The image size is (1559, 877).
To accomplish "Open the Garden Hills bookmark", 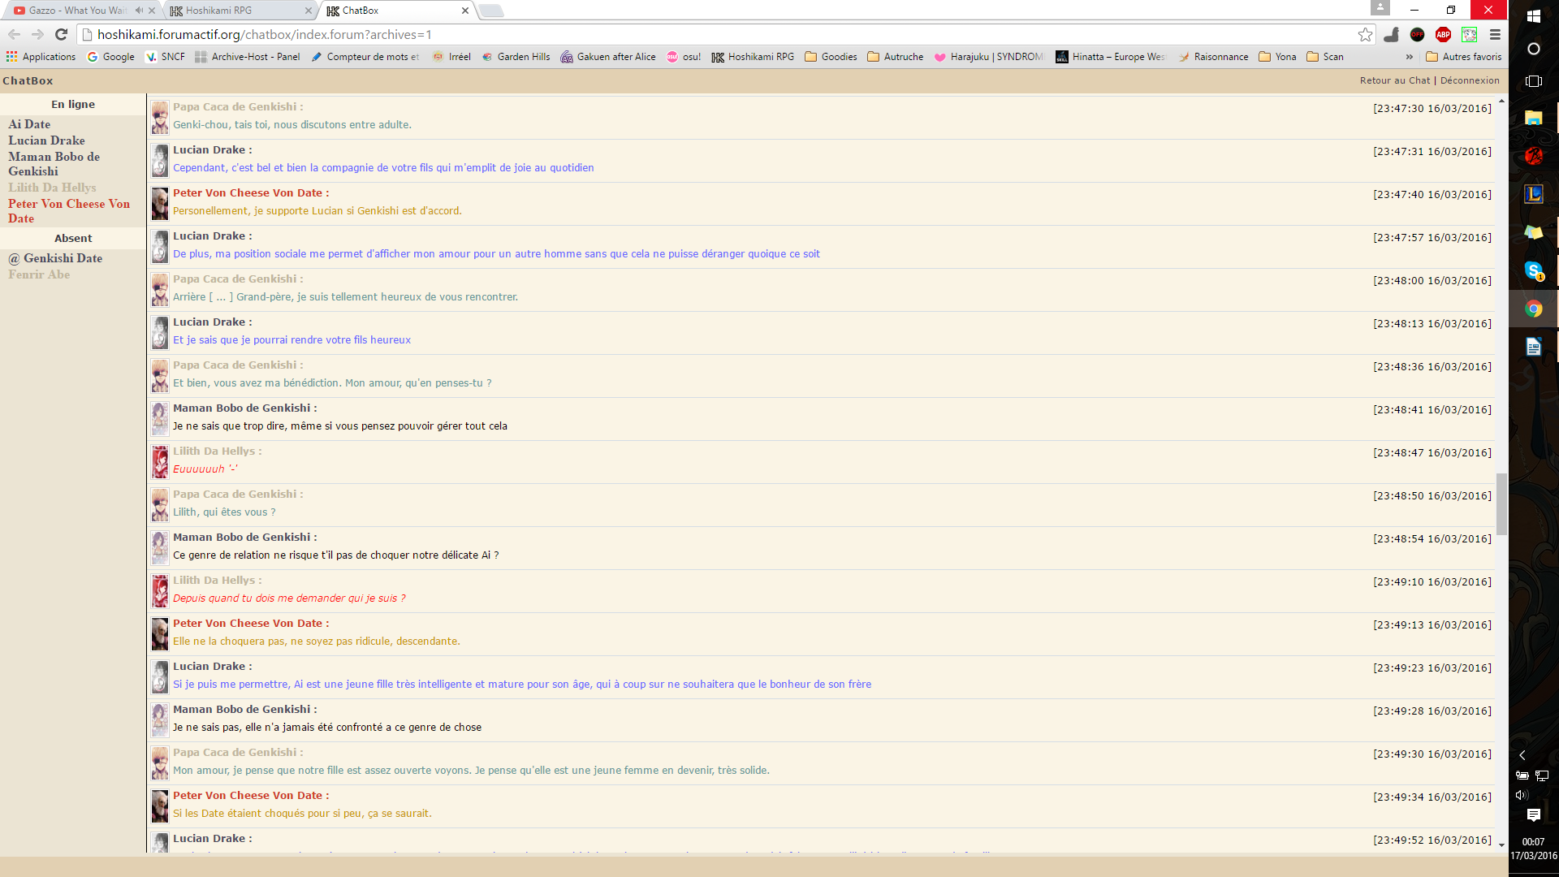I will [x=516, y=57].
